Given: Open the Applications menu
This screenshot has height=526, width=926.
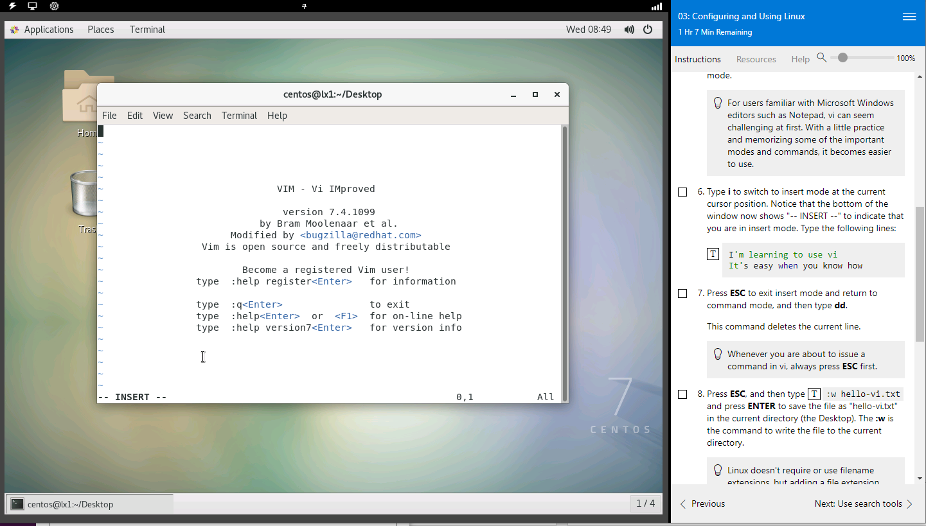Looking at the screenshot, I should tap(49, 30).
